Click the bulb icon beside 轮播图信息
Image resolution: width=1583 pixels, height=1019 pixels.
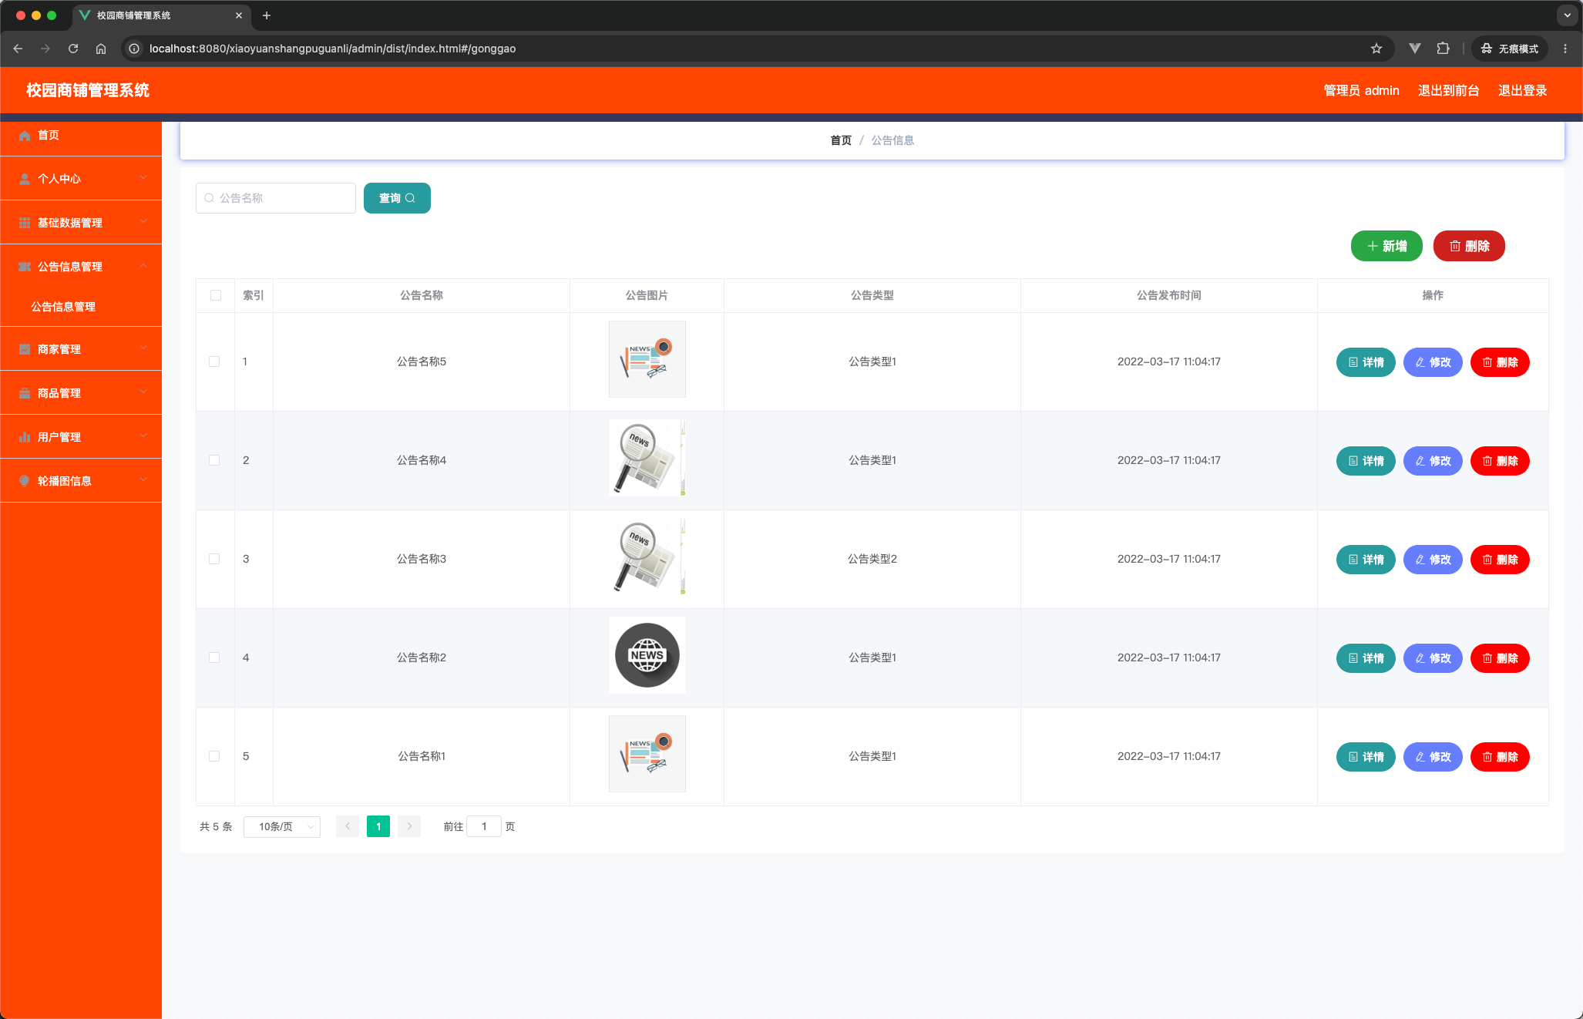pyautogui.click(x=25, y=481)
